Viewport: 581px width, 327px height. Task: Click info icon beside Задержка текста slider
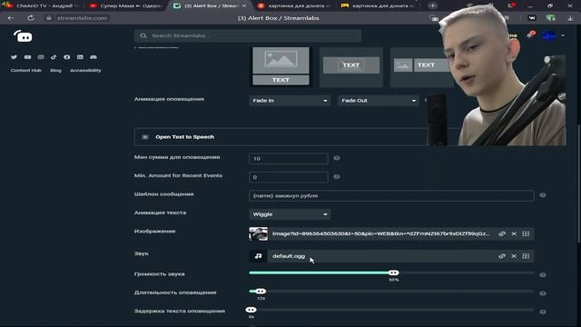pyautogui.click(x=543, y=312)
